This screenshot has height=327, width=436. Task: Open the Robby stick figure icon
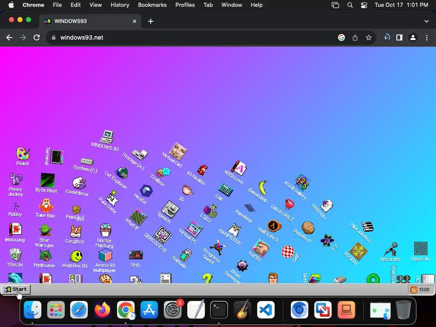(16, 207)
